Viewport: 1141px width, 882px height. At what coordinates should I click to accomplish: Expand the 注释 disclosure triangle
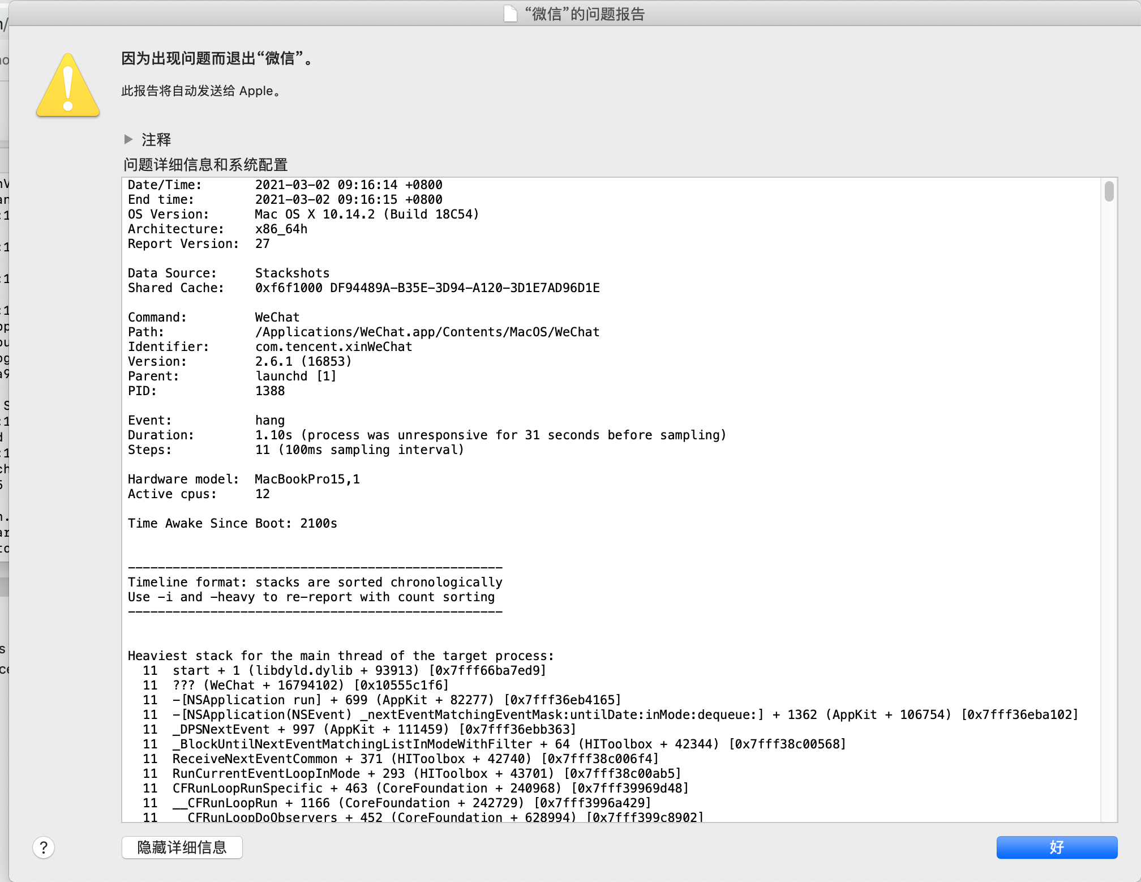(128, 139)
